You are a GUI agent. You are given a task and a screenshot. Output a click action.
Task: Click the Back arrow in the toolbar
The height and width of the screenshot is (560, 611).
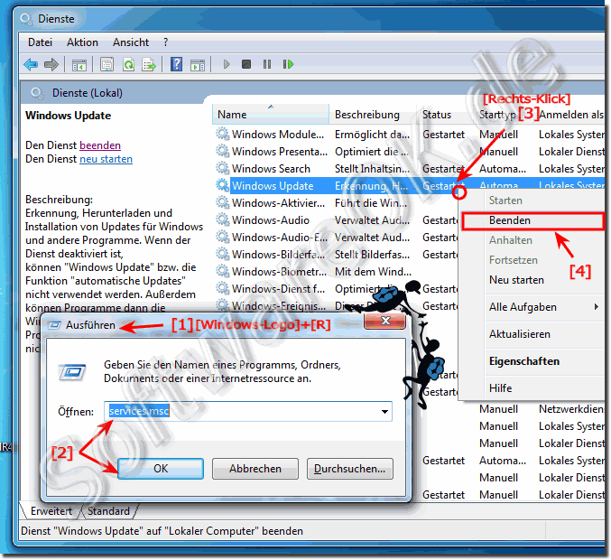point(31,64)
